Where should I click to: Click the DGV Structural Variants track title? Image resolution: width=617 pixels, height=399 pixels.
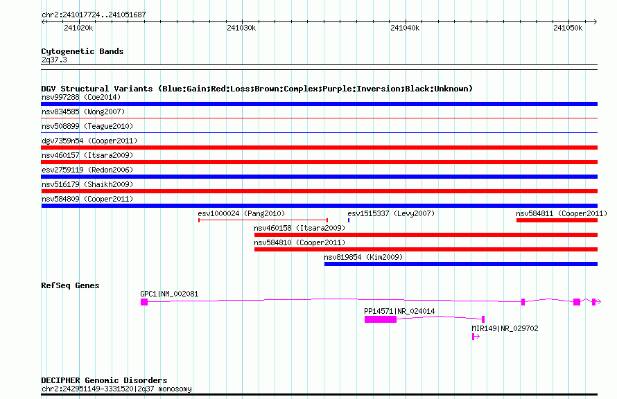pos(257,89)
